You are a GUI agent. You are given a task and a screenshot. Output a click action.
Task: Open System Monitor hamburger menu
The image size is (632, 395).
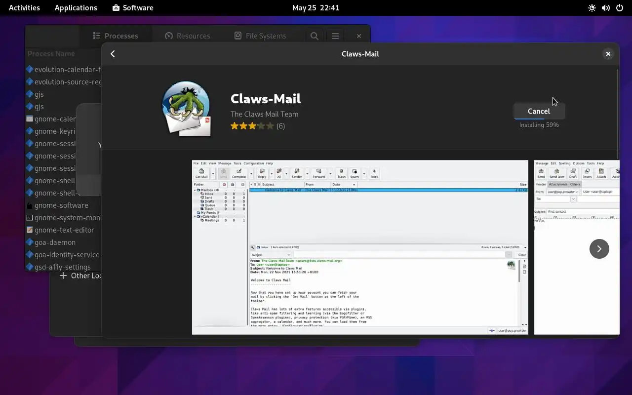coord(335,36)
